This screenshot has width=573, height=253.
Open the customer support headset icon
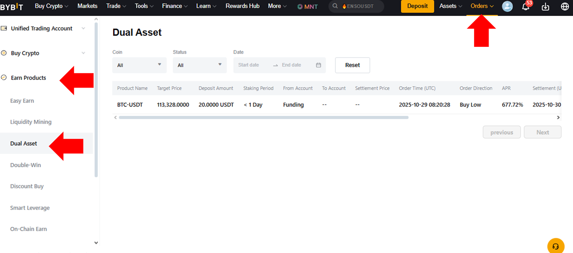[555, 246]
